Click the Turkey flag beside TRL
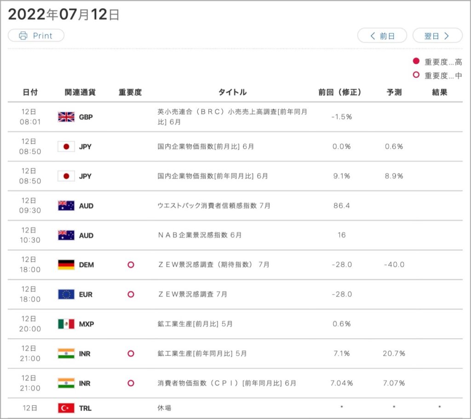This screenshot has width=471, height=419. 66,408
